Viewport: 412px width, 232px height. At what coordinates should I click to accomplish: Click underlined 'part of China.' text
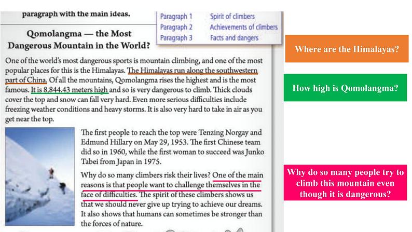click(x=26, y=80)
